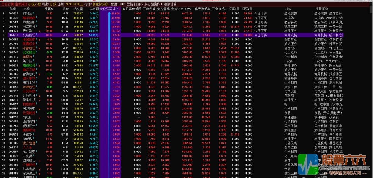This screenshot has width=373, height=178.
Task: Sort the table by the 涨幅% column
Action: (49, 9)
